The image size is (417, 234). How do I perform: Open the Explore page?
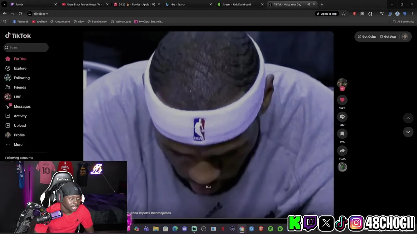coord(16,68)
